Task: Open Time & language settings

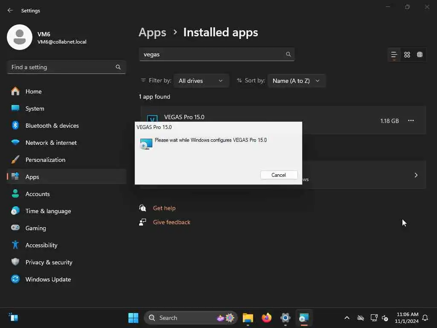Action: (x=66, y=211)
